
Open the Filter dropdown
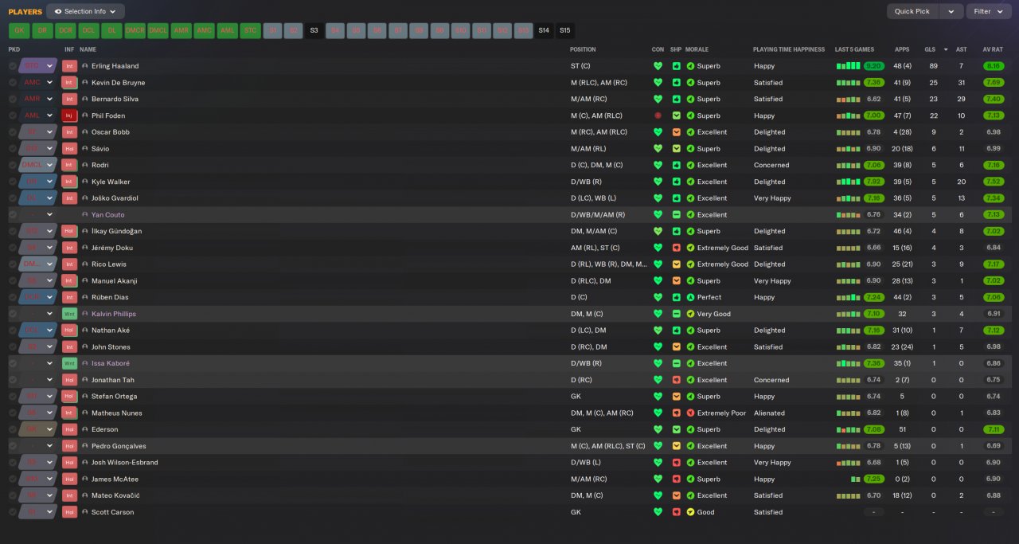988,11
